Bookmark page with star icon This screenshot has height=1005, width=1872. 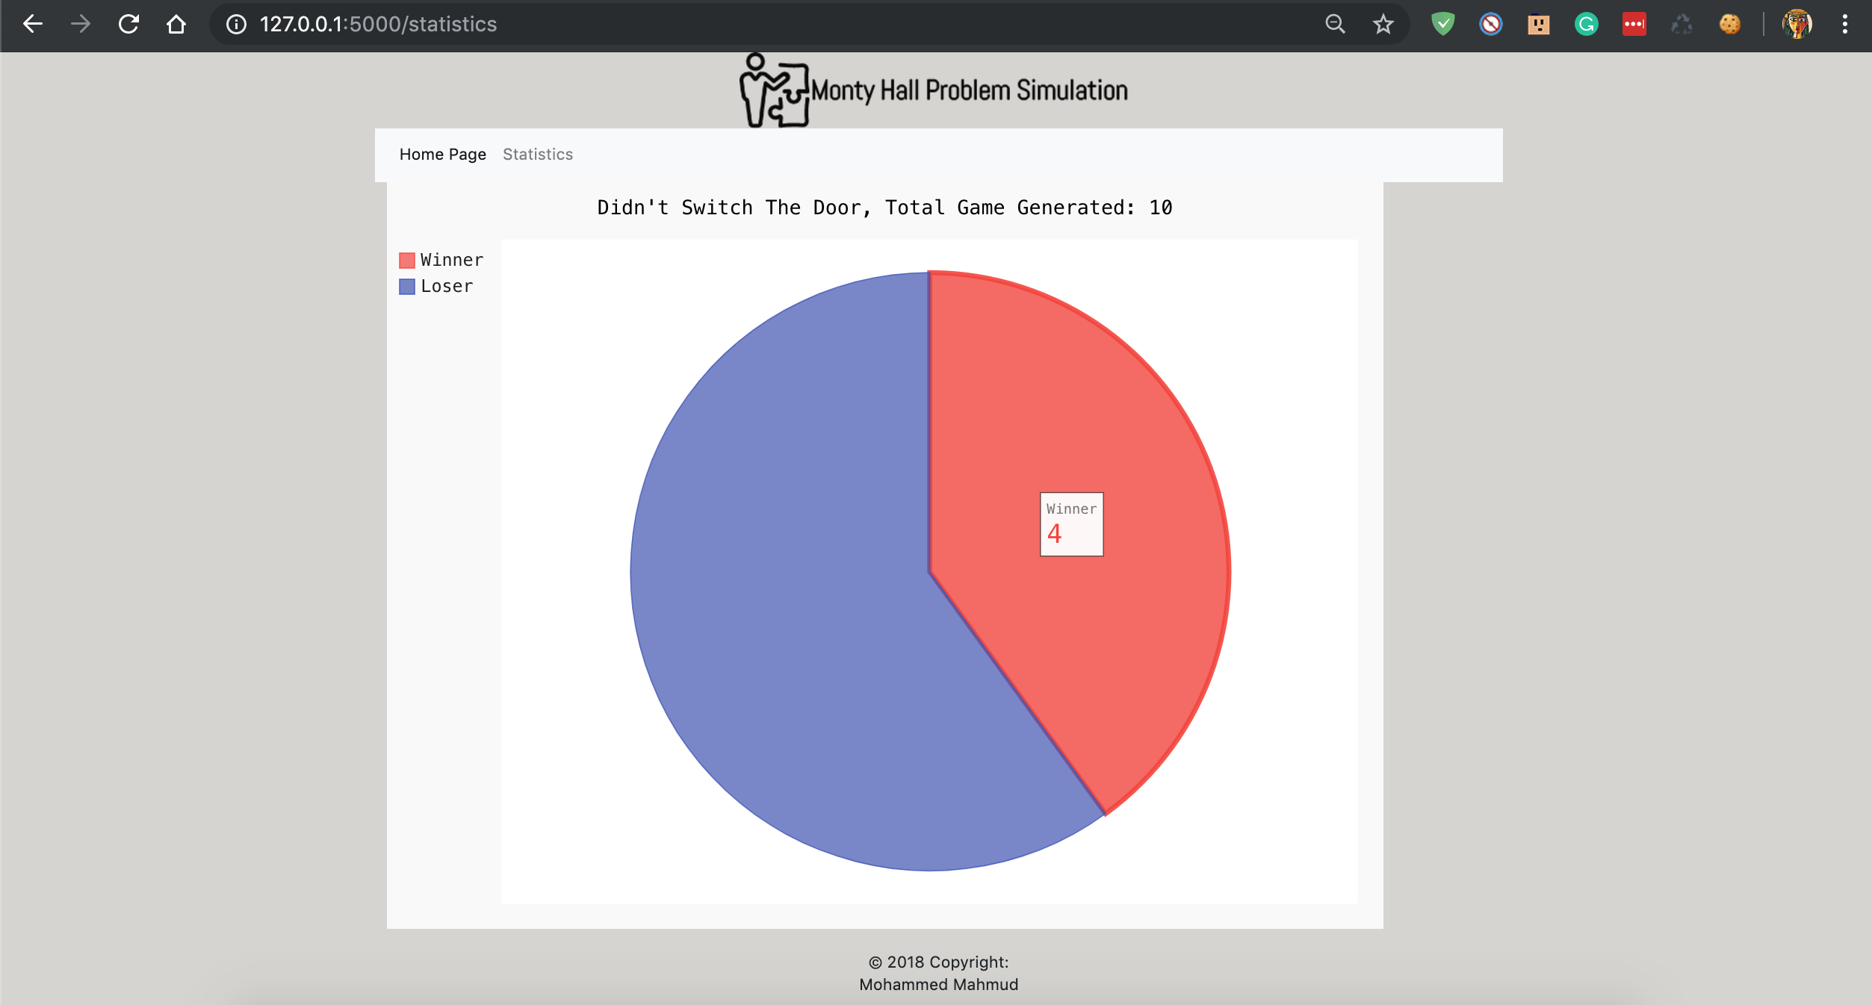[x=1383, y=24]
